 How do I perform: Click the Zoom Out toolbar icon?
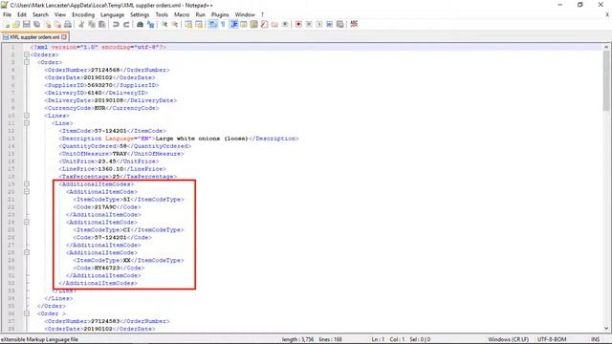[175, 24]
